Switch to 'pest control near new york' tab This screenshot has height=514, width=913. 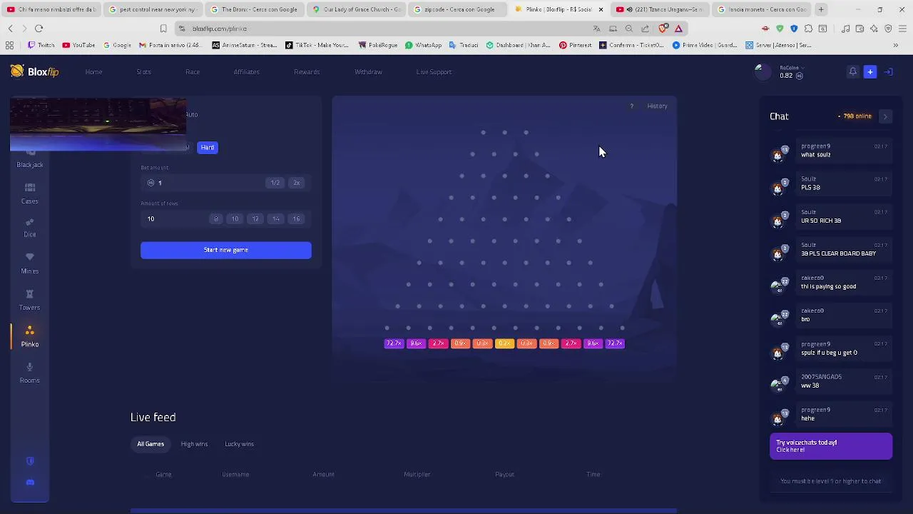(153, 9)
